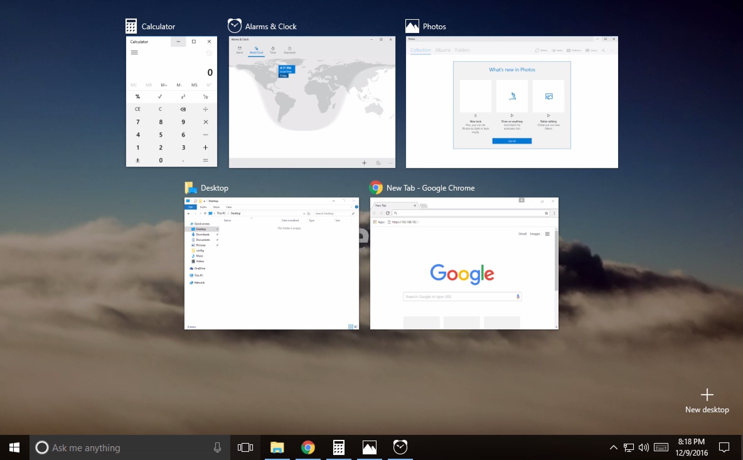This screenshot has height=460, width=743.
Task: Activate the Cortana microphone icon
Action: click(217, 447)
